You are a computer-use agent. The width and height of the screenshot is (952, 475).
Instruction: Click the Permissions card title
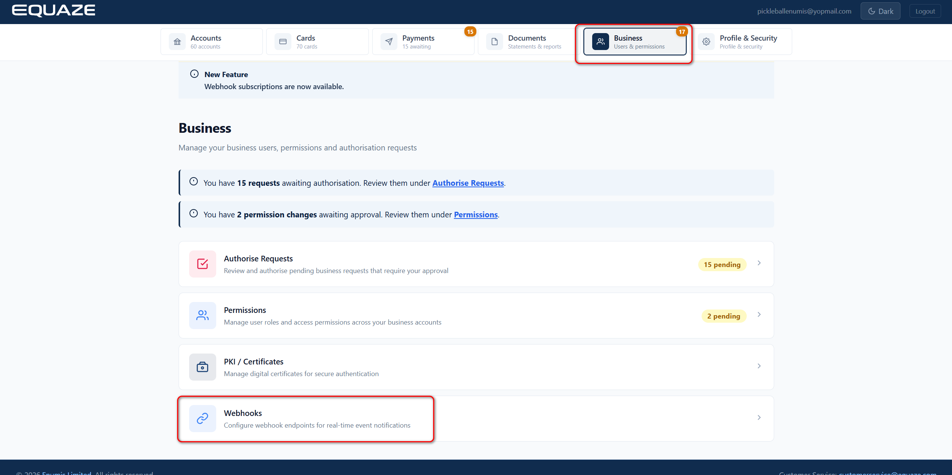click(x=245, y=310)
